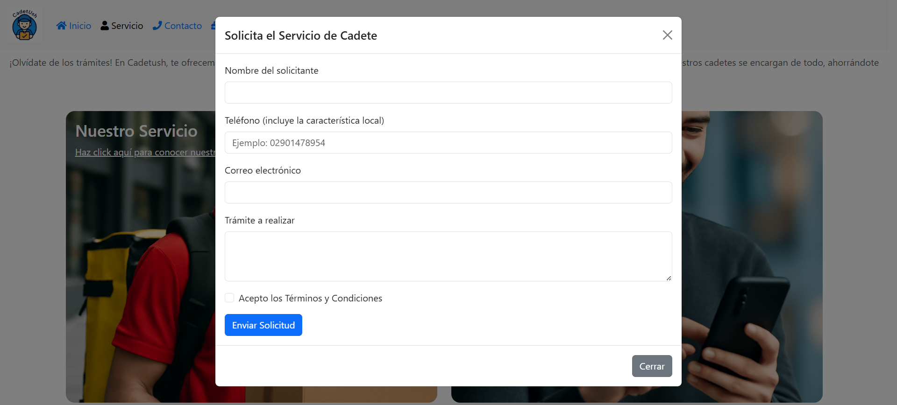897x405 pixels.
Task: Follow the 'Haz click aquí' link
Action: [x=145, y=152]
